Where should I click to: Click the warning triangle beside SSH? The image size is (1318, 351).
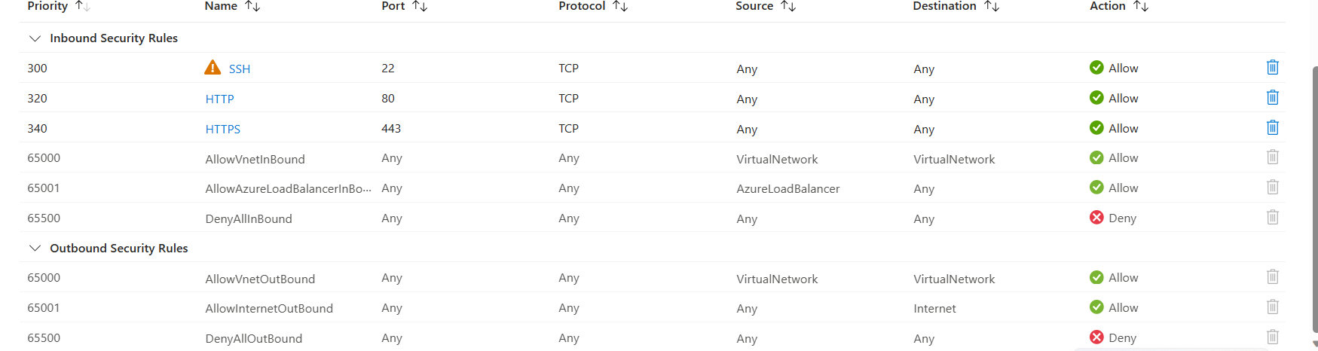pyautogui.click(x=213, y=68)
